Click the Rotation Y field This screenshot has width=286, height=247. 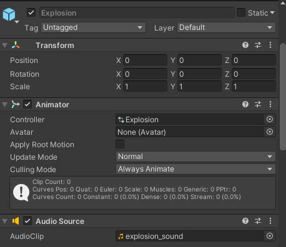pos(199,74)
